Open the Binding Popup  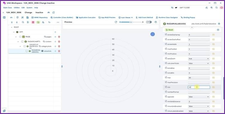coord(188,17)
